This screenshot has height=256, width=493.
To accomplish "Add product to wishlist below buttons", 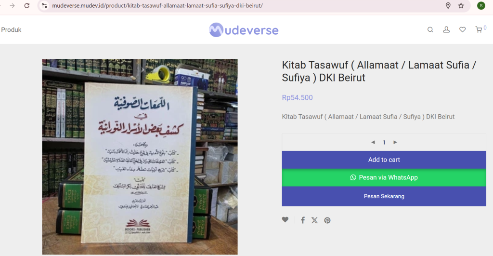I will (285, 220).
